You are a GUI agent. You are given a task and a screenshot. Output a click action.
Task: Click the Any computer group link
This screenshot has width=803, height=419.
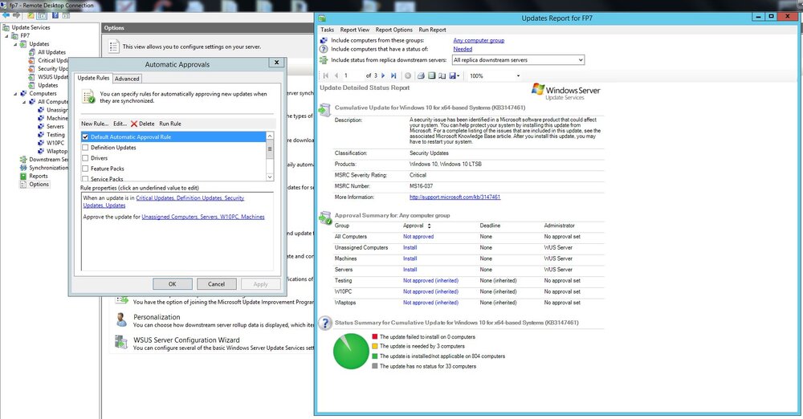[479, 40]
